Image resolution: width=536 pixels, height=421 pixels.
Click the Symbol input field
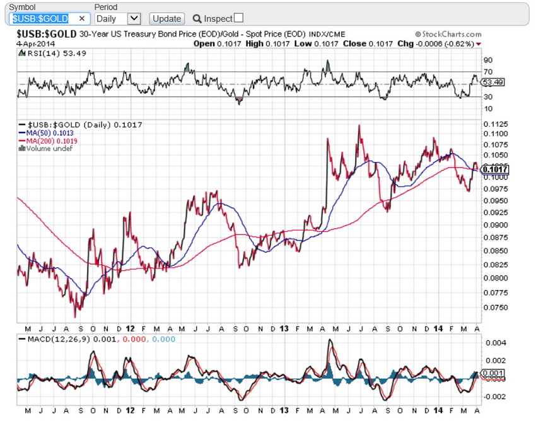[41, 19]
